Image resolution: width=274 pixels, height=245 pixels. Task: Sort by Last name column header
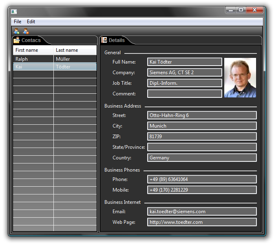click(75, 50)
